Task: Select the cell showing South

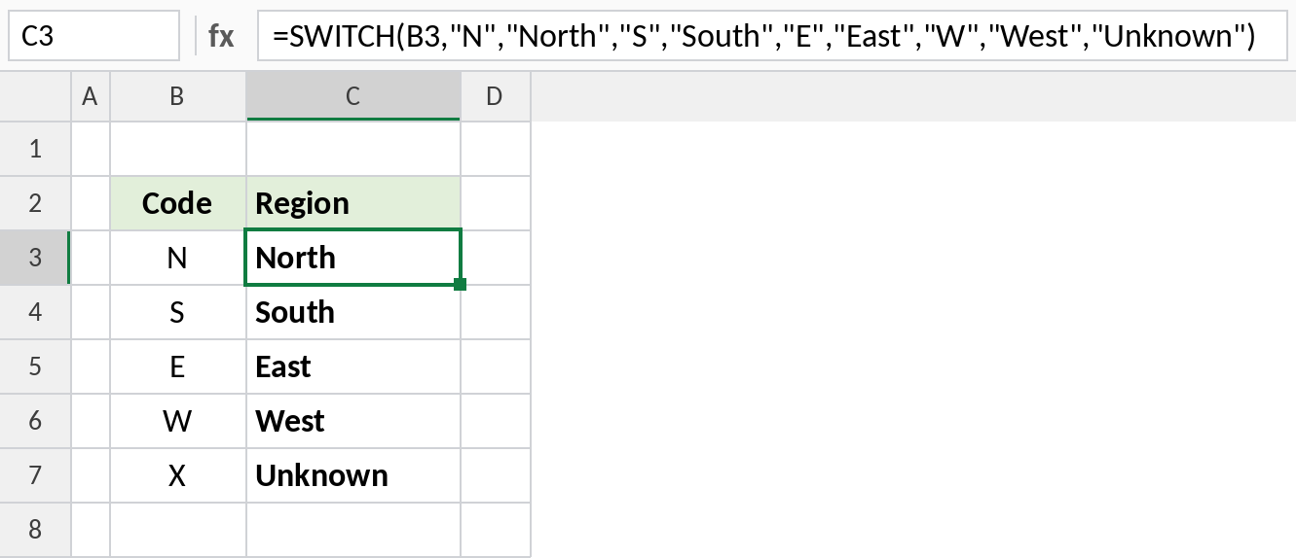Action: [352, 312]
